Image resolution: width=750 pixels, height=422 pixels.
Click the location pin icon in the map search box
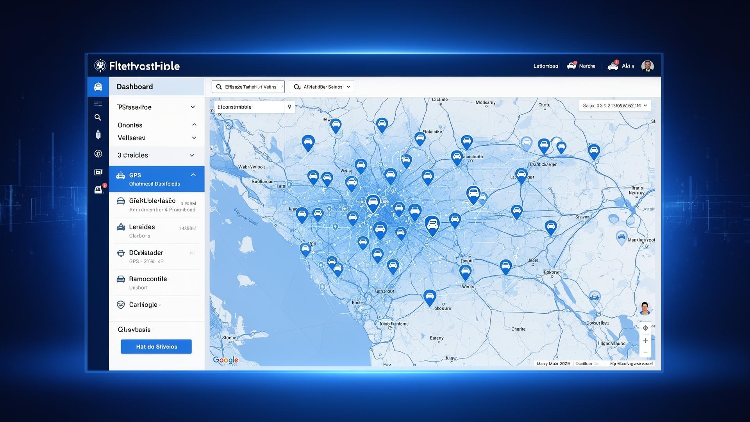point(289,107)
